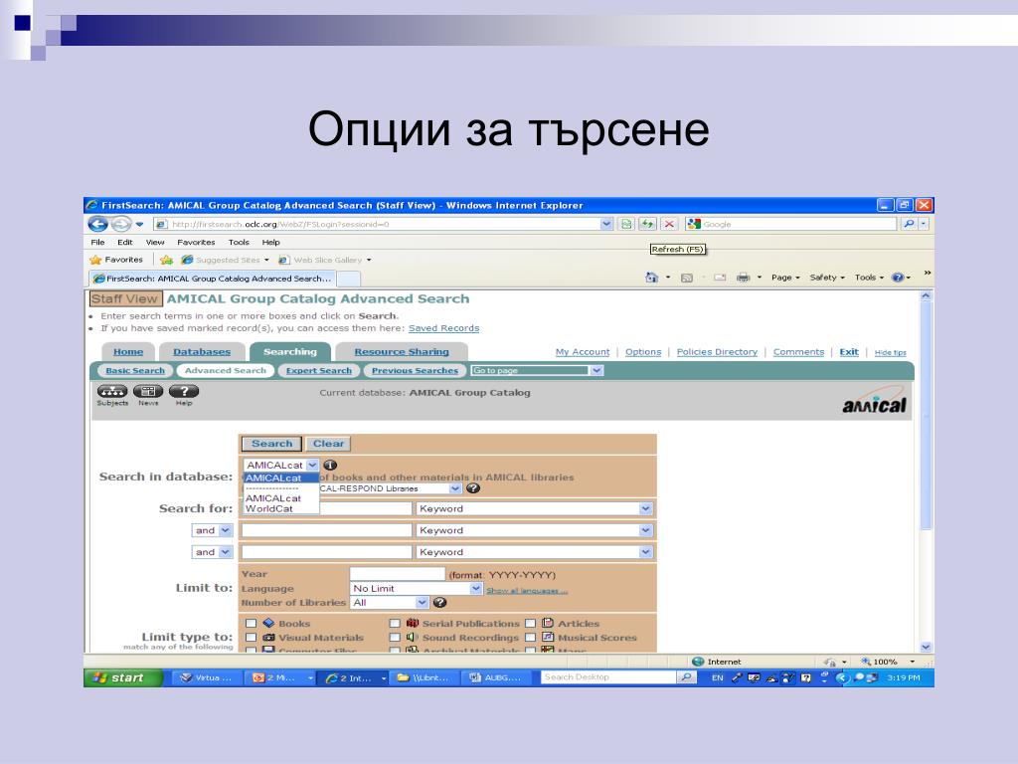The image size is (1018, 764).
Task: Click the Home icon in command bar
Action: (652, 278)
